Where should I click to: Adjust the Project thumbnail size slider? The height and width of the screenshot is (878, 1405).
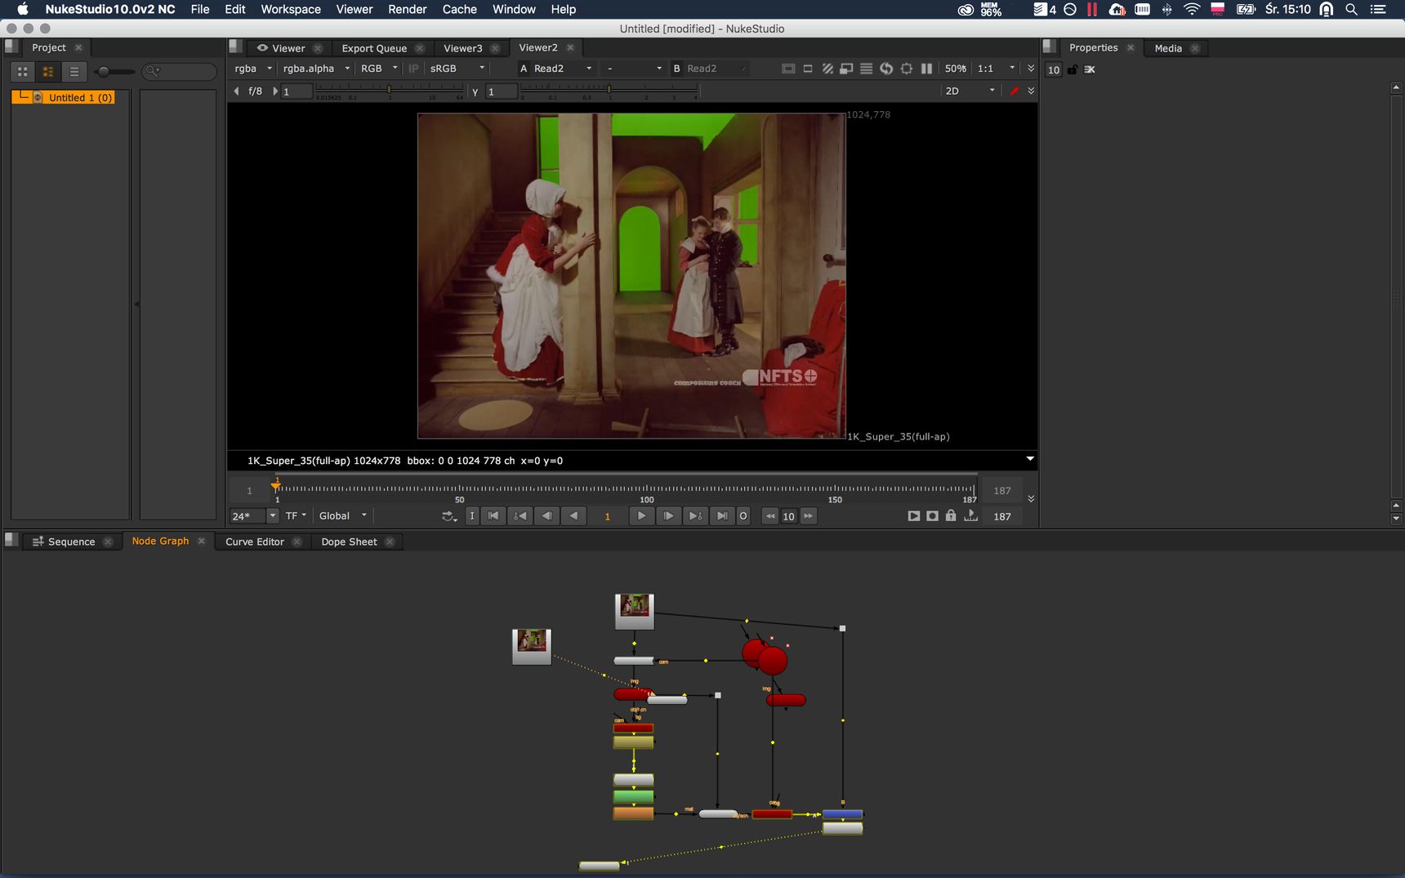pyautogui.click(x=114, y=72)
